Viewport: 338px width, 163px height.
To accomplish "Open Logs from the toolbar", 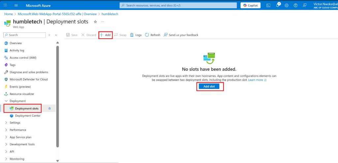I will 136,35.
